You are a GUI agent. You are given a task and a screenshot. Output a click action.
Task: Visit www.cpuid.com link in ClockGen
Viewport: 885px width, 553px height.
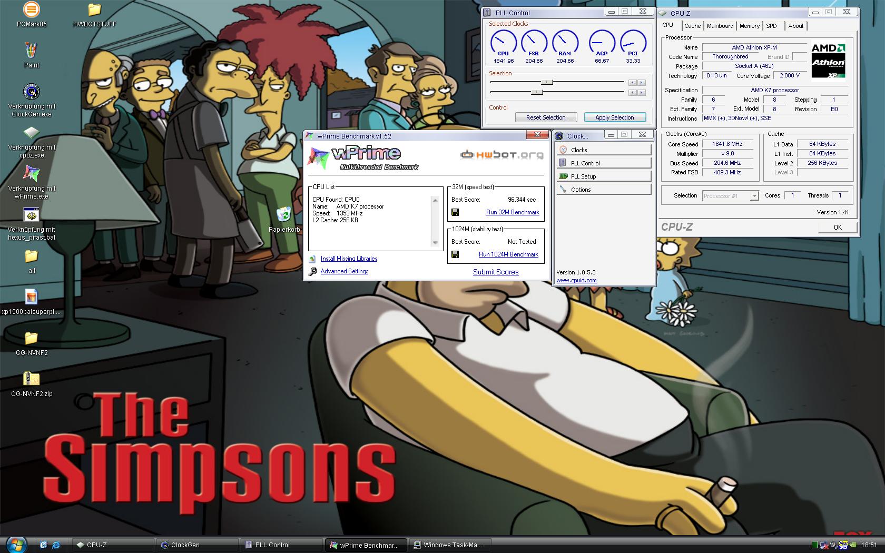click(576, 280)
